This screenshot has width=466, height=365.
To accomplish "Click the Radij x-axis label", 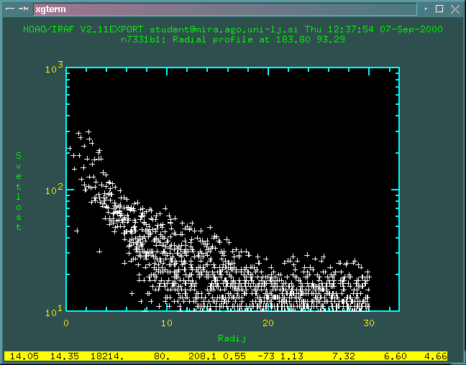I will [x=232, y=338].
